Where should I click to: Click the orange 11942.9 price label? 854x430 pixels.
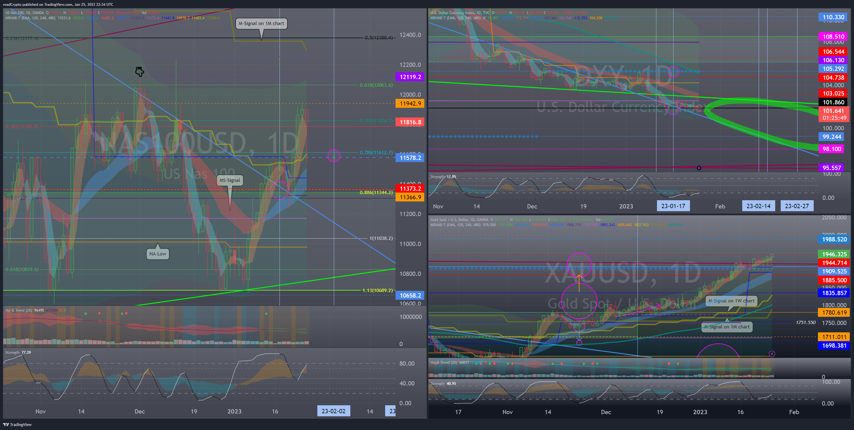pos(410,103)
